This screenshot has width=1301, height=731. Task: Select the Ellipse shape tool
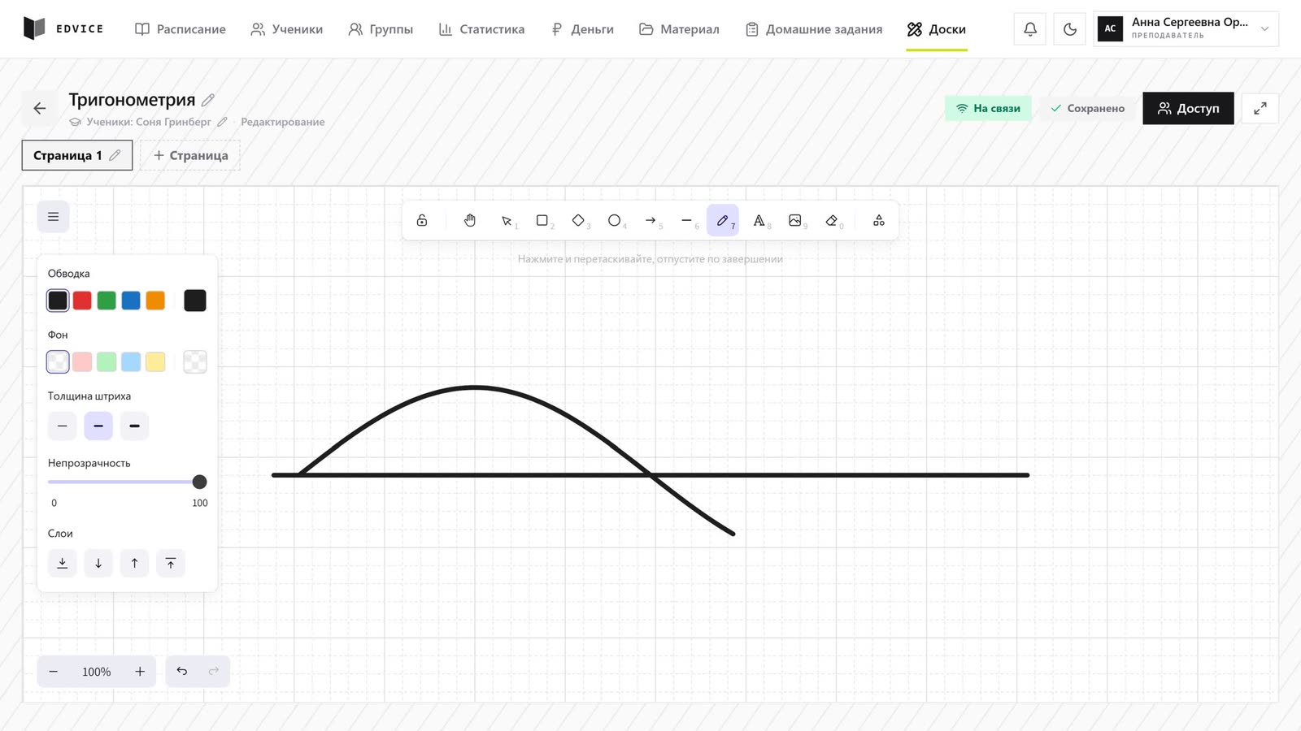615,220
